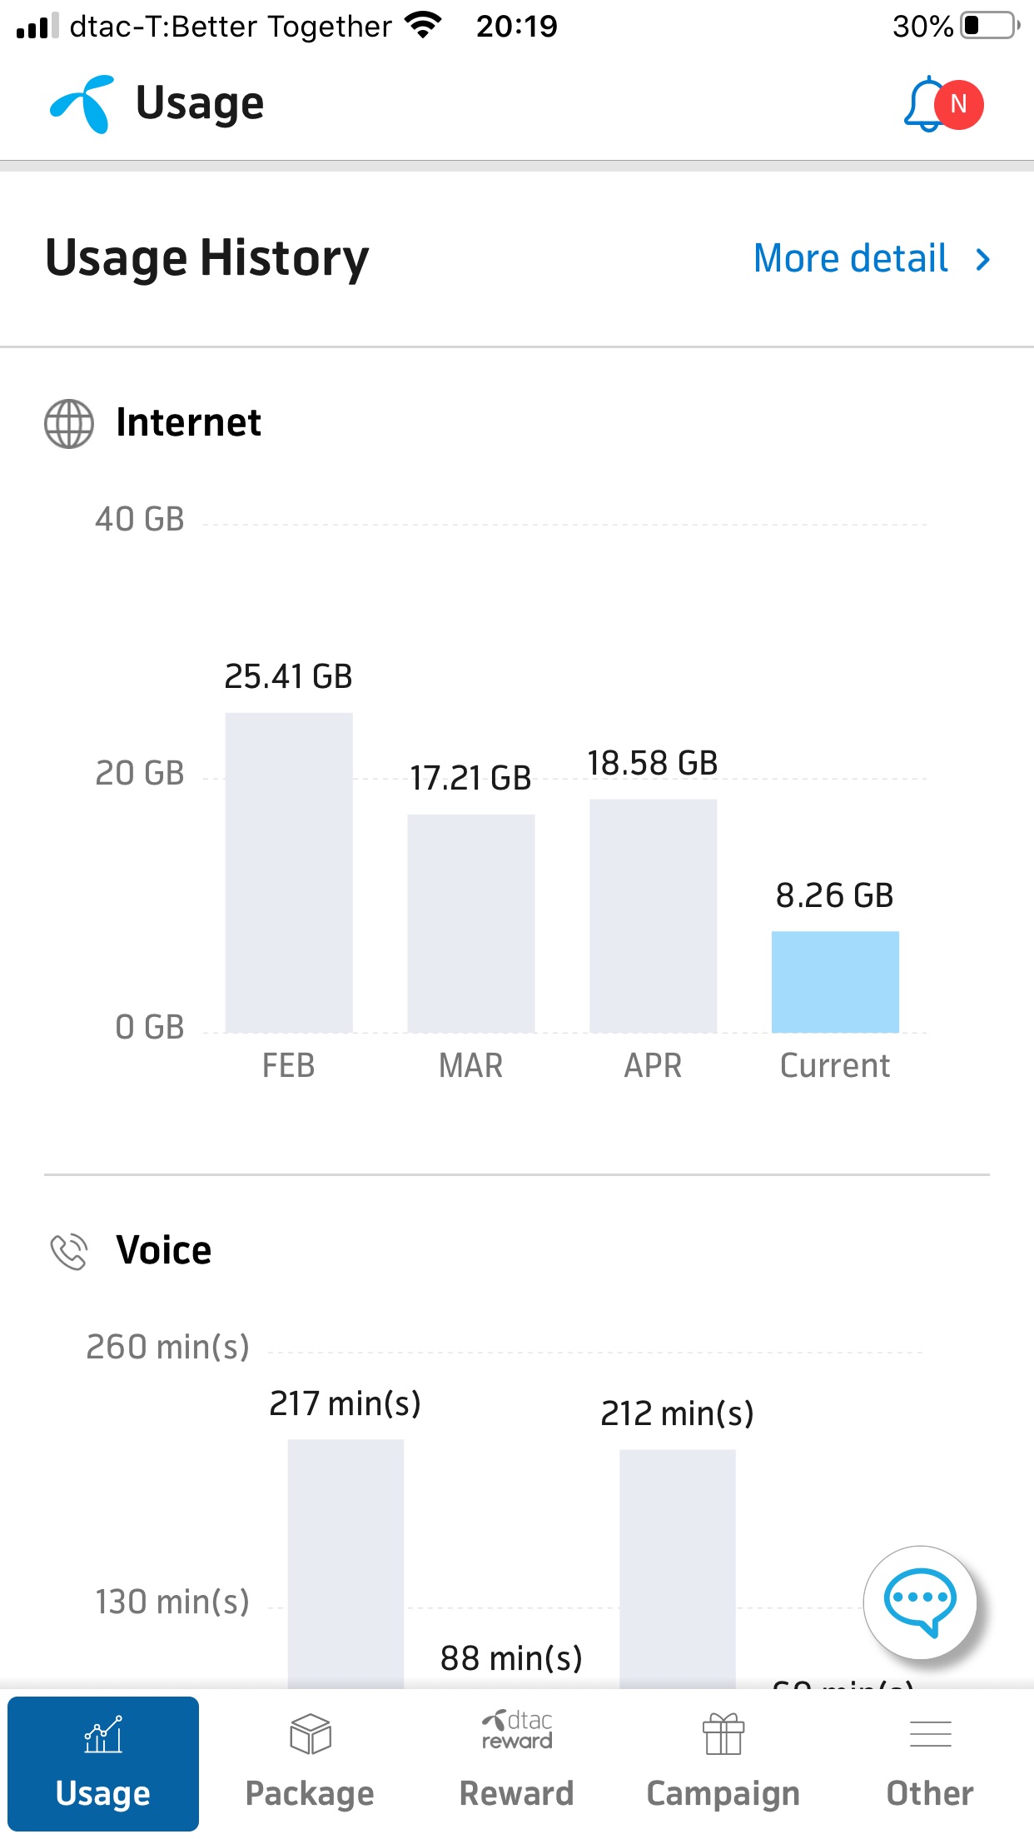Switch to the Usage tab

pos(103,1763)
